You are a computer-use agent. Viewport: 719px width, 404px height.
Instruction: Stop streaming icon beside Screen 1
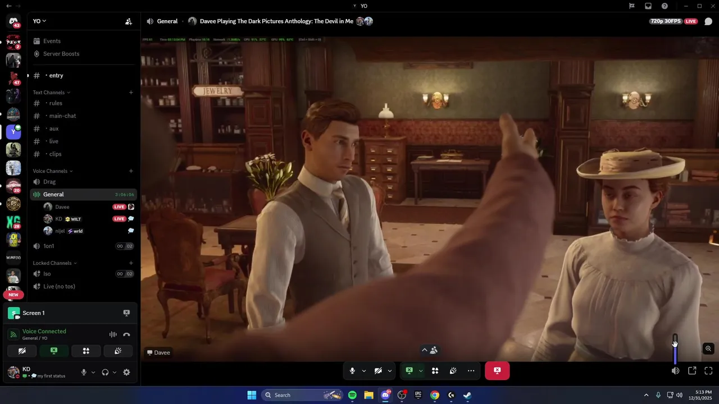pos(126,313)
